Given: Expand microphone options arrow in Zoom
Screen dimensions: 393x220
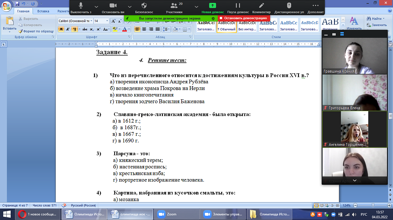Looking at the screenshot, I should (x=96, y=6).
